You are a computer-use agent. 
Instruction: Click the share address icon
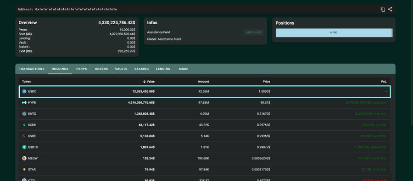click(390, 9)
